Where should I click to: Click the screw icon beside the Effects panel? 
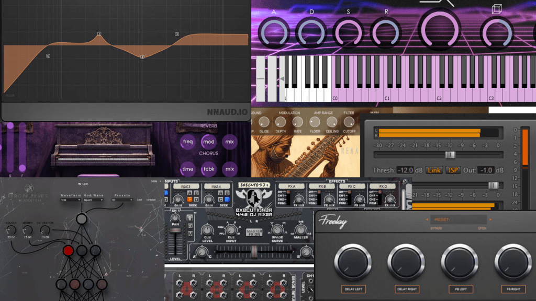point(404,182)
